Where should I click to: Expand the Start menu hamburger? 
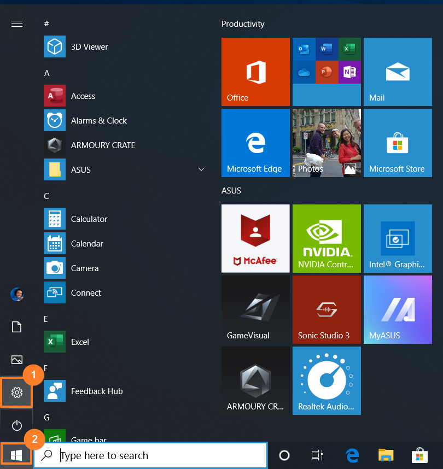[17, 24]
